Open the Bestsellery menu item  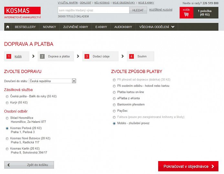pos(25,27)
